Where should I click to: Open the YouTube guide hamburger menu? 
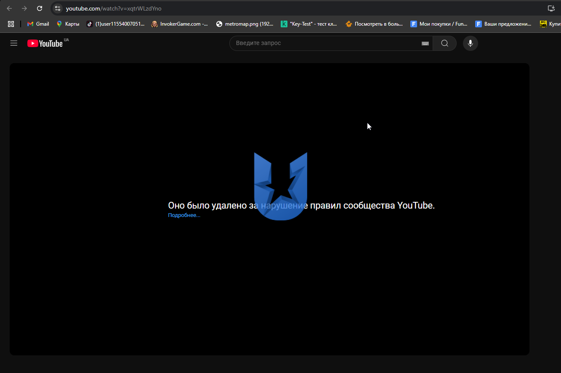[14, 43]
